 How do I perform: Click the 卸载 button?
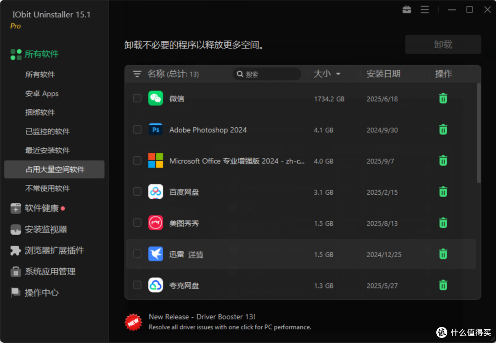(x=443, y=45)
